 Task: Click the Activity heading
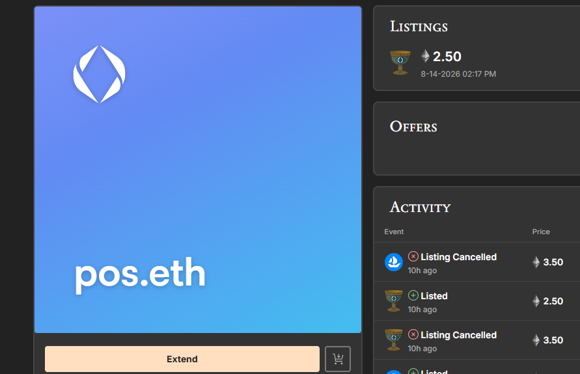tap(420, 207)
